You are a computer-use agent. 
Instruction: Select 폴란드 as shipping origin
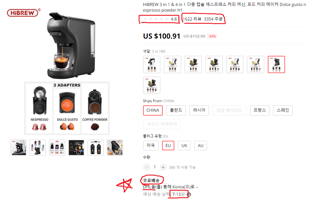coord(176,110)
